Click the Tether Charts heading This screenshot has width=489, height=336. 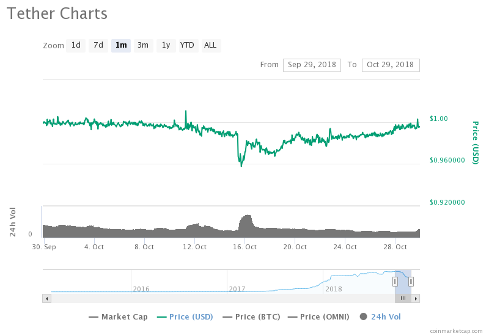[57, 13]
